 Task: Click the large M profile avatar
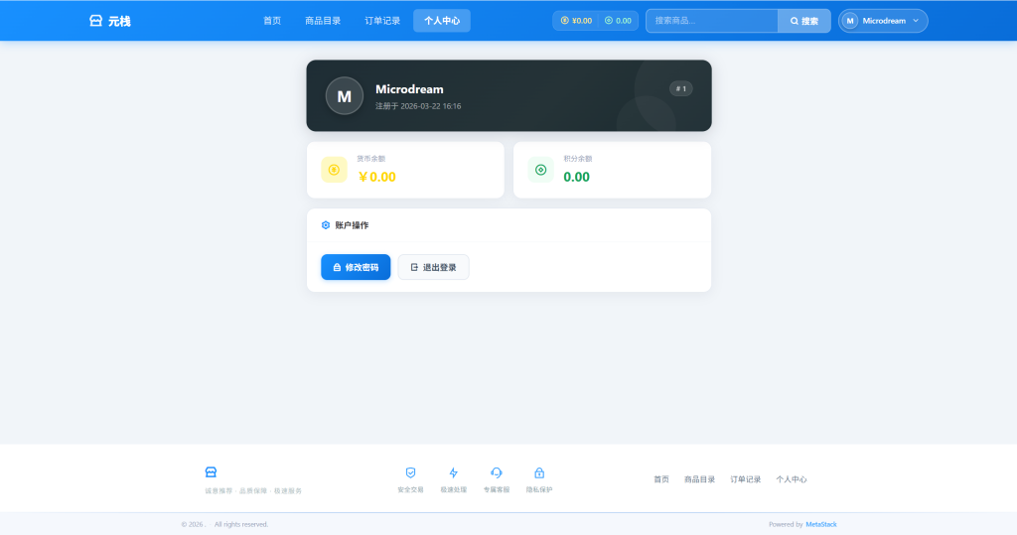(345, 96)
